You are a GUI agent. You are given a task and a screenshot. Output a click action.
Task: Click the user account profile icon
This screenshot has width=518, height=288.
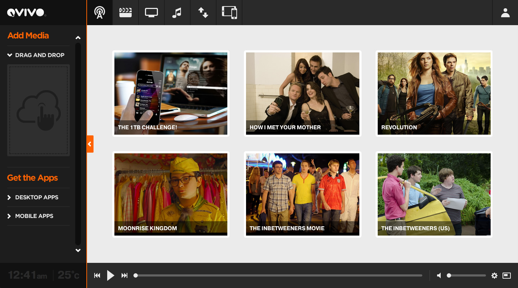(x=505, y=13)
